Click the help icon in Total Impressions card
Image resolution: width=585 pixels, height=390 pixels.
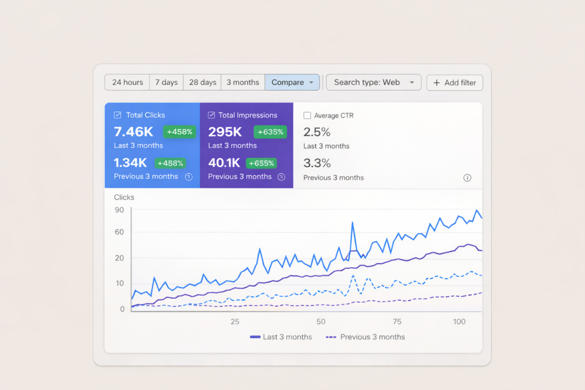pyautogui.click(x=281, y=177)
